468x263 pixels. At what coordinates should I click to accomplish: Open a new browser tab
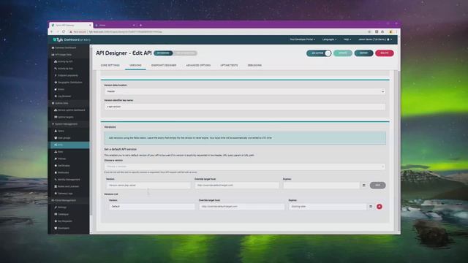point(141,26)
